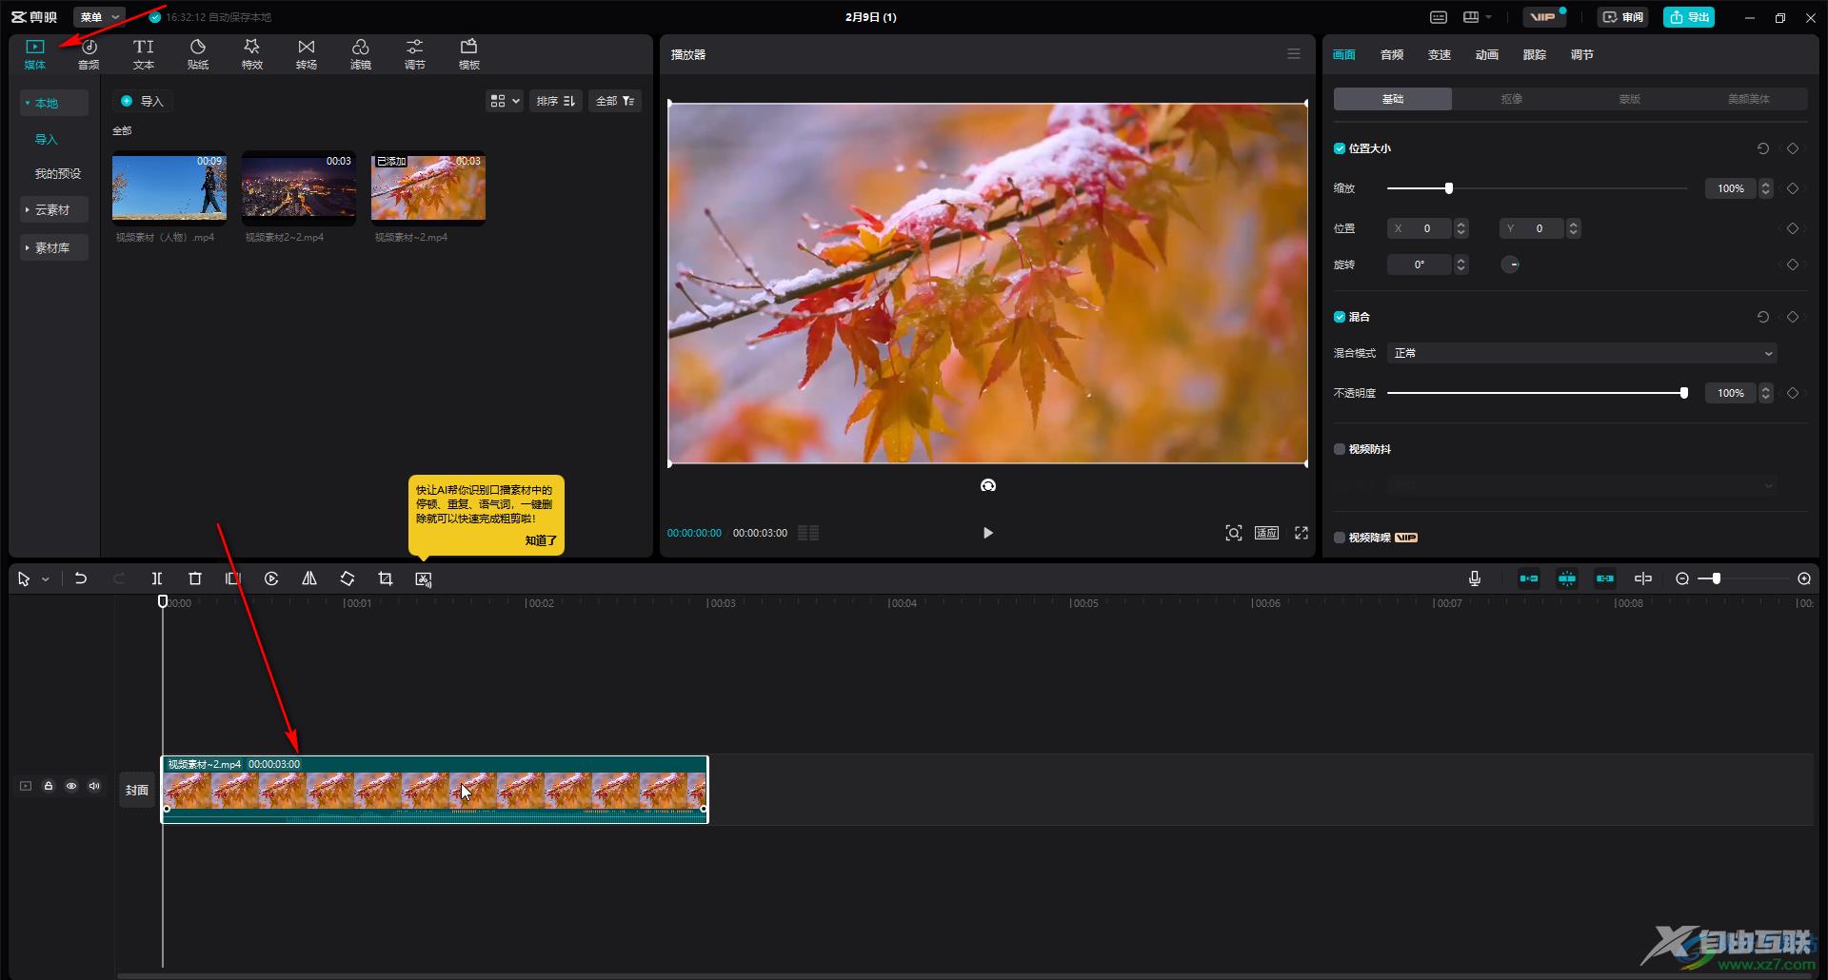Click the 缩放 scale slider handle
The width and height of the screenshot is (1828, 980).
[x=1449, y=188]
